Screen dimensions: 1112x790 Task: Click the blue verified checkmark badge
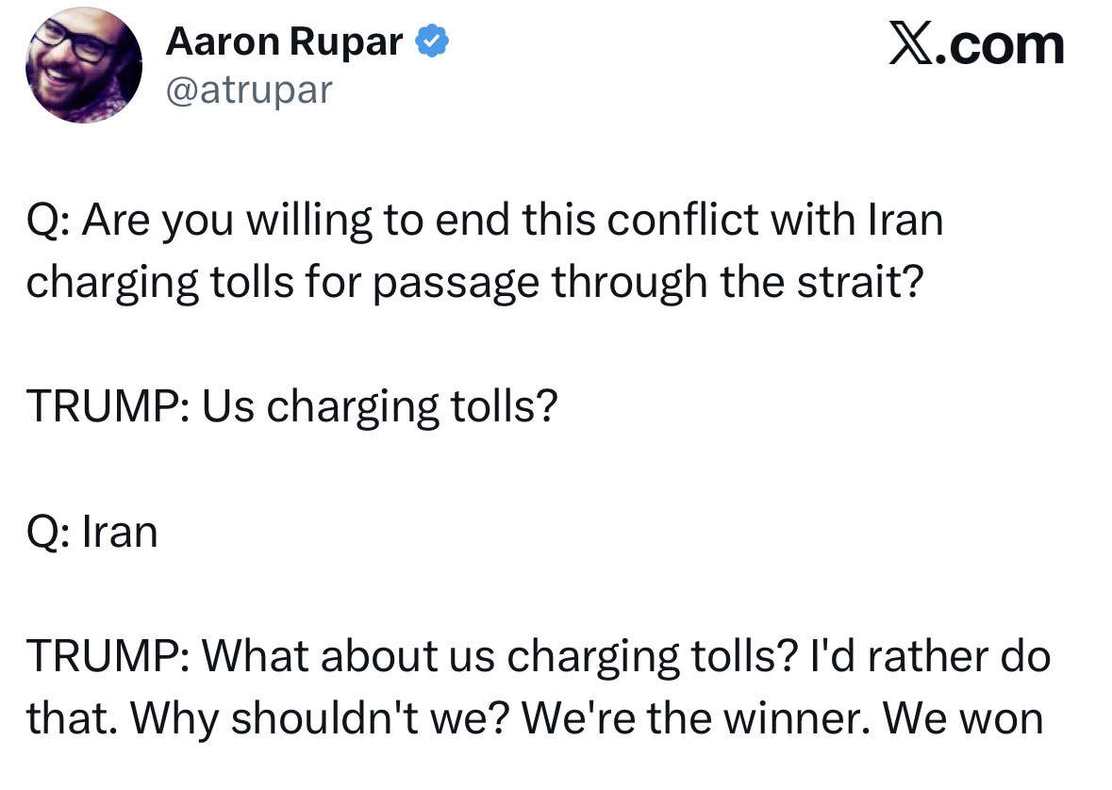click(432, 42)
